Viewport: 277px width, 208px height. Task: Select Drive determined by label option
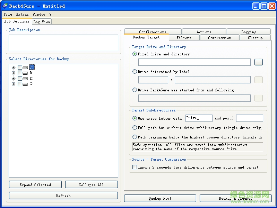(x=135, y=72)
